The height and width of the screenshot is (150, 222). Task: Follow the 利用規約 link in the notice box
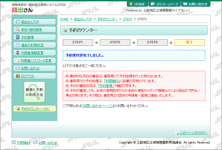coord(112,81)
